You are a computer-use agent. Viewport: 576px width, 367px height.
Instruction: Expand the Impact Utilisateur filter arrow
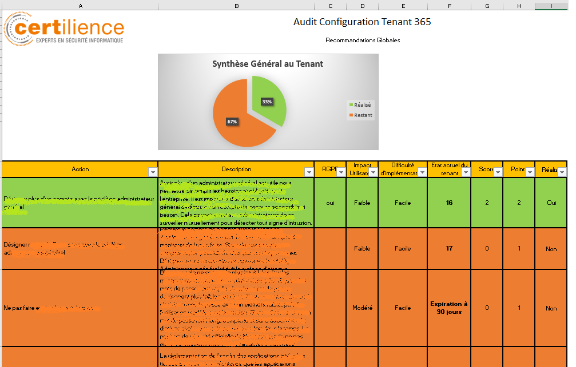pyautogui.click(x=373, y=172)
